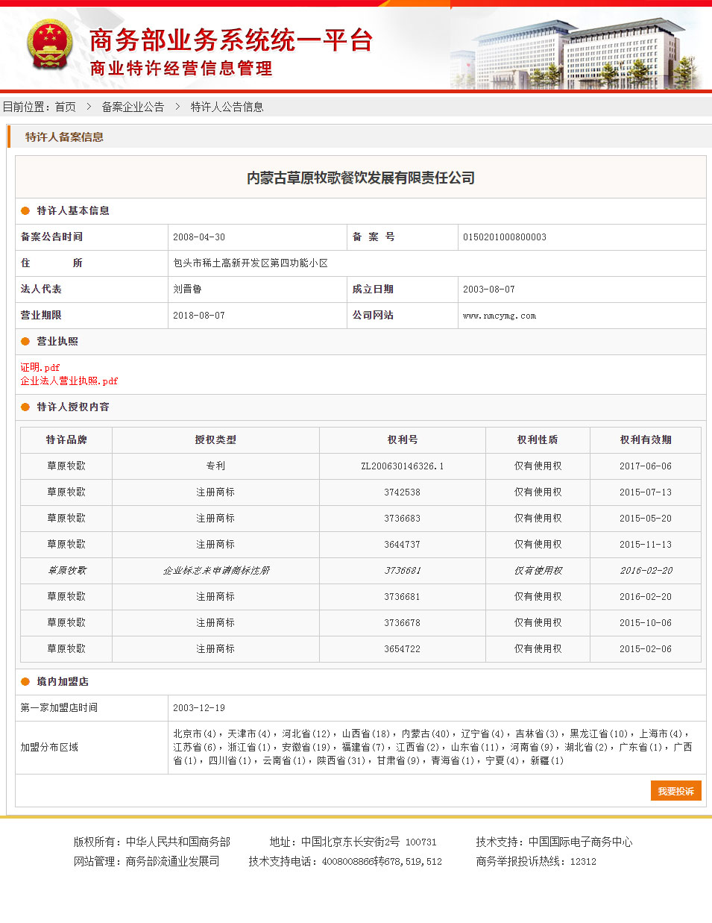Click the 加盟分布区域 row label
Viewport: 712px width, 923px height.
[x=49, y=748]
